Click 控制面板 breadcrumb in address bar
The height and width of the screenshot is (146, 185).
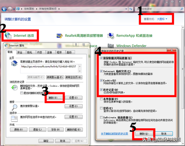29,9
